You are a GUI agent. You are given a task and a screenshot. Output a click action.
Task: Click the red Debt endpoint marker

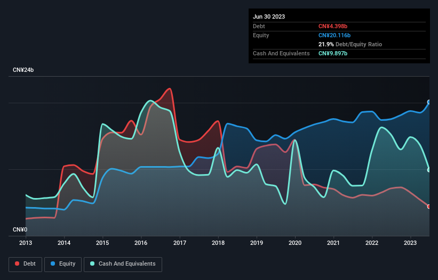(x=429, y=207)
